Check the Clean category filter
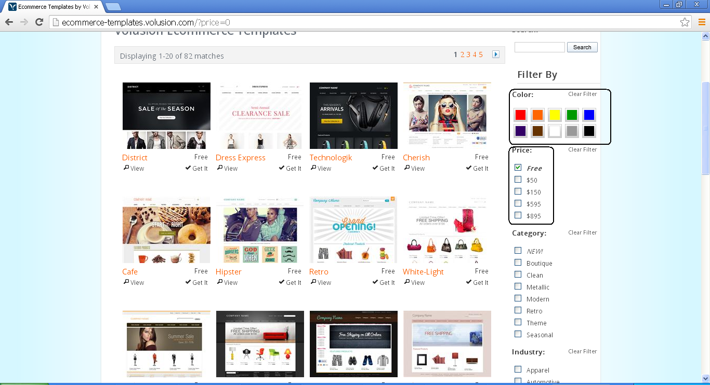 518,274
